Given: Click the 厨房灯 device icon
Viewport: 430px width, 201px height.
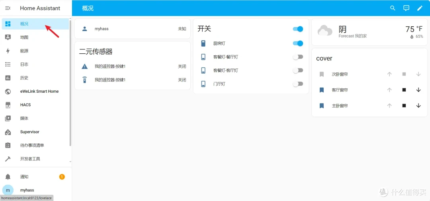Looking at the screenshot, I should tap(203, 43).
